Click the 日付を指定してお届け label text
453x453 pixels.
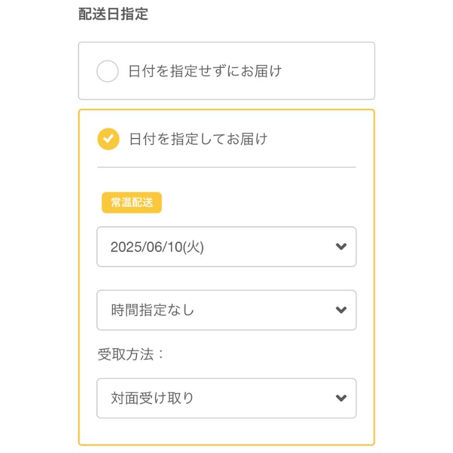click(198, 139)
